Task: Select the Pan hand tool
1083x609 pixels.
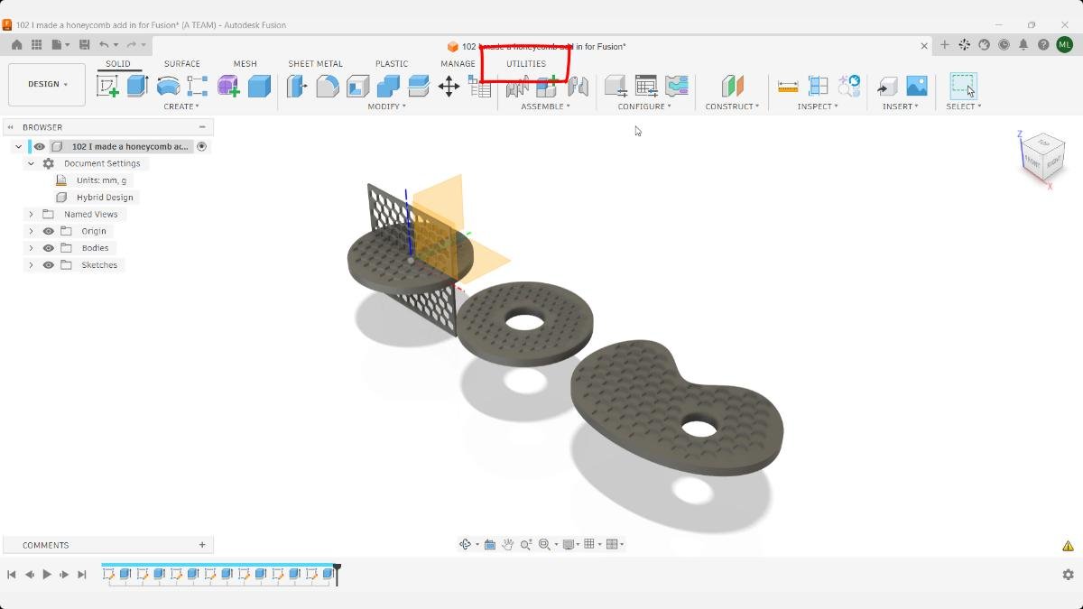Action: coord(508,544)
